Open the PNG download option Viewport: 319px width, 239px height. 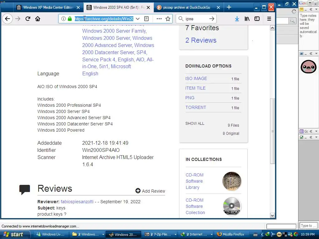point(190,98)
